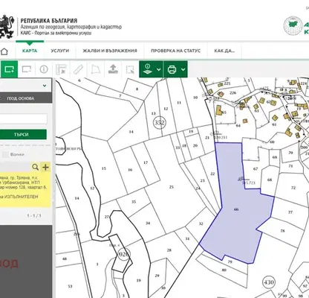Select the ruler measure distance tool
This screenshot has width=309, height=298.
(78, 69)
